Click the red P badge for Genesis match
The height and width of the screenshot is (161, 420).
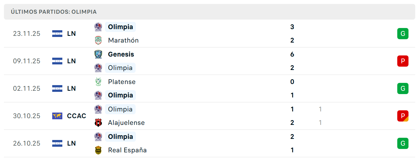click(403, 61)
